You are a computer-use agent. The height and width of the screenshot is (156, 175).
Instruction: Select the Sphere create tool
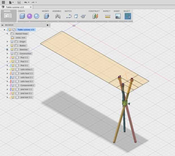(36, 16)
